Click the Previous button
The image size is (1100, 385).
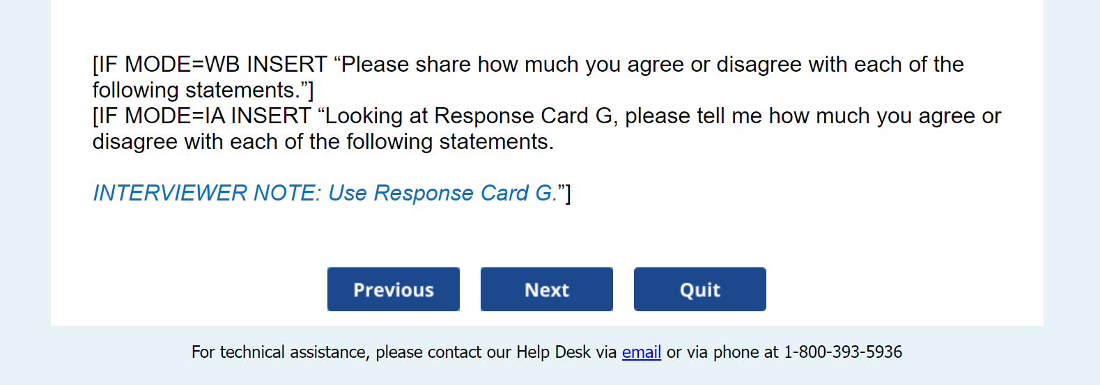(x=393, y=290)
